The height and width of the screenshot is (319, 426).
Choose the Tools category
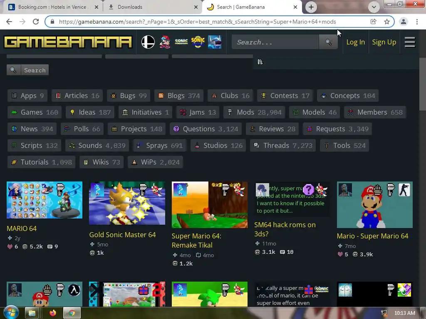click(x=344, y=145)
